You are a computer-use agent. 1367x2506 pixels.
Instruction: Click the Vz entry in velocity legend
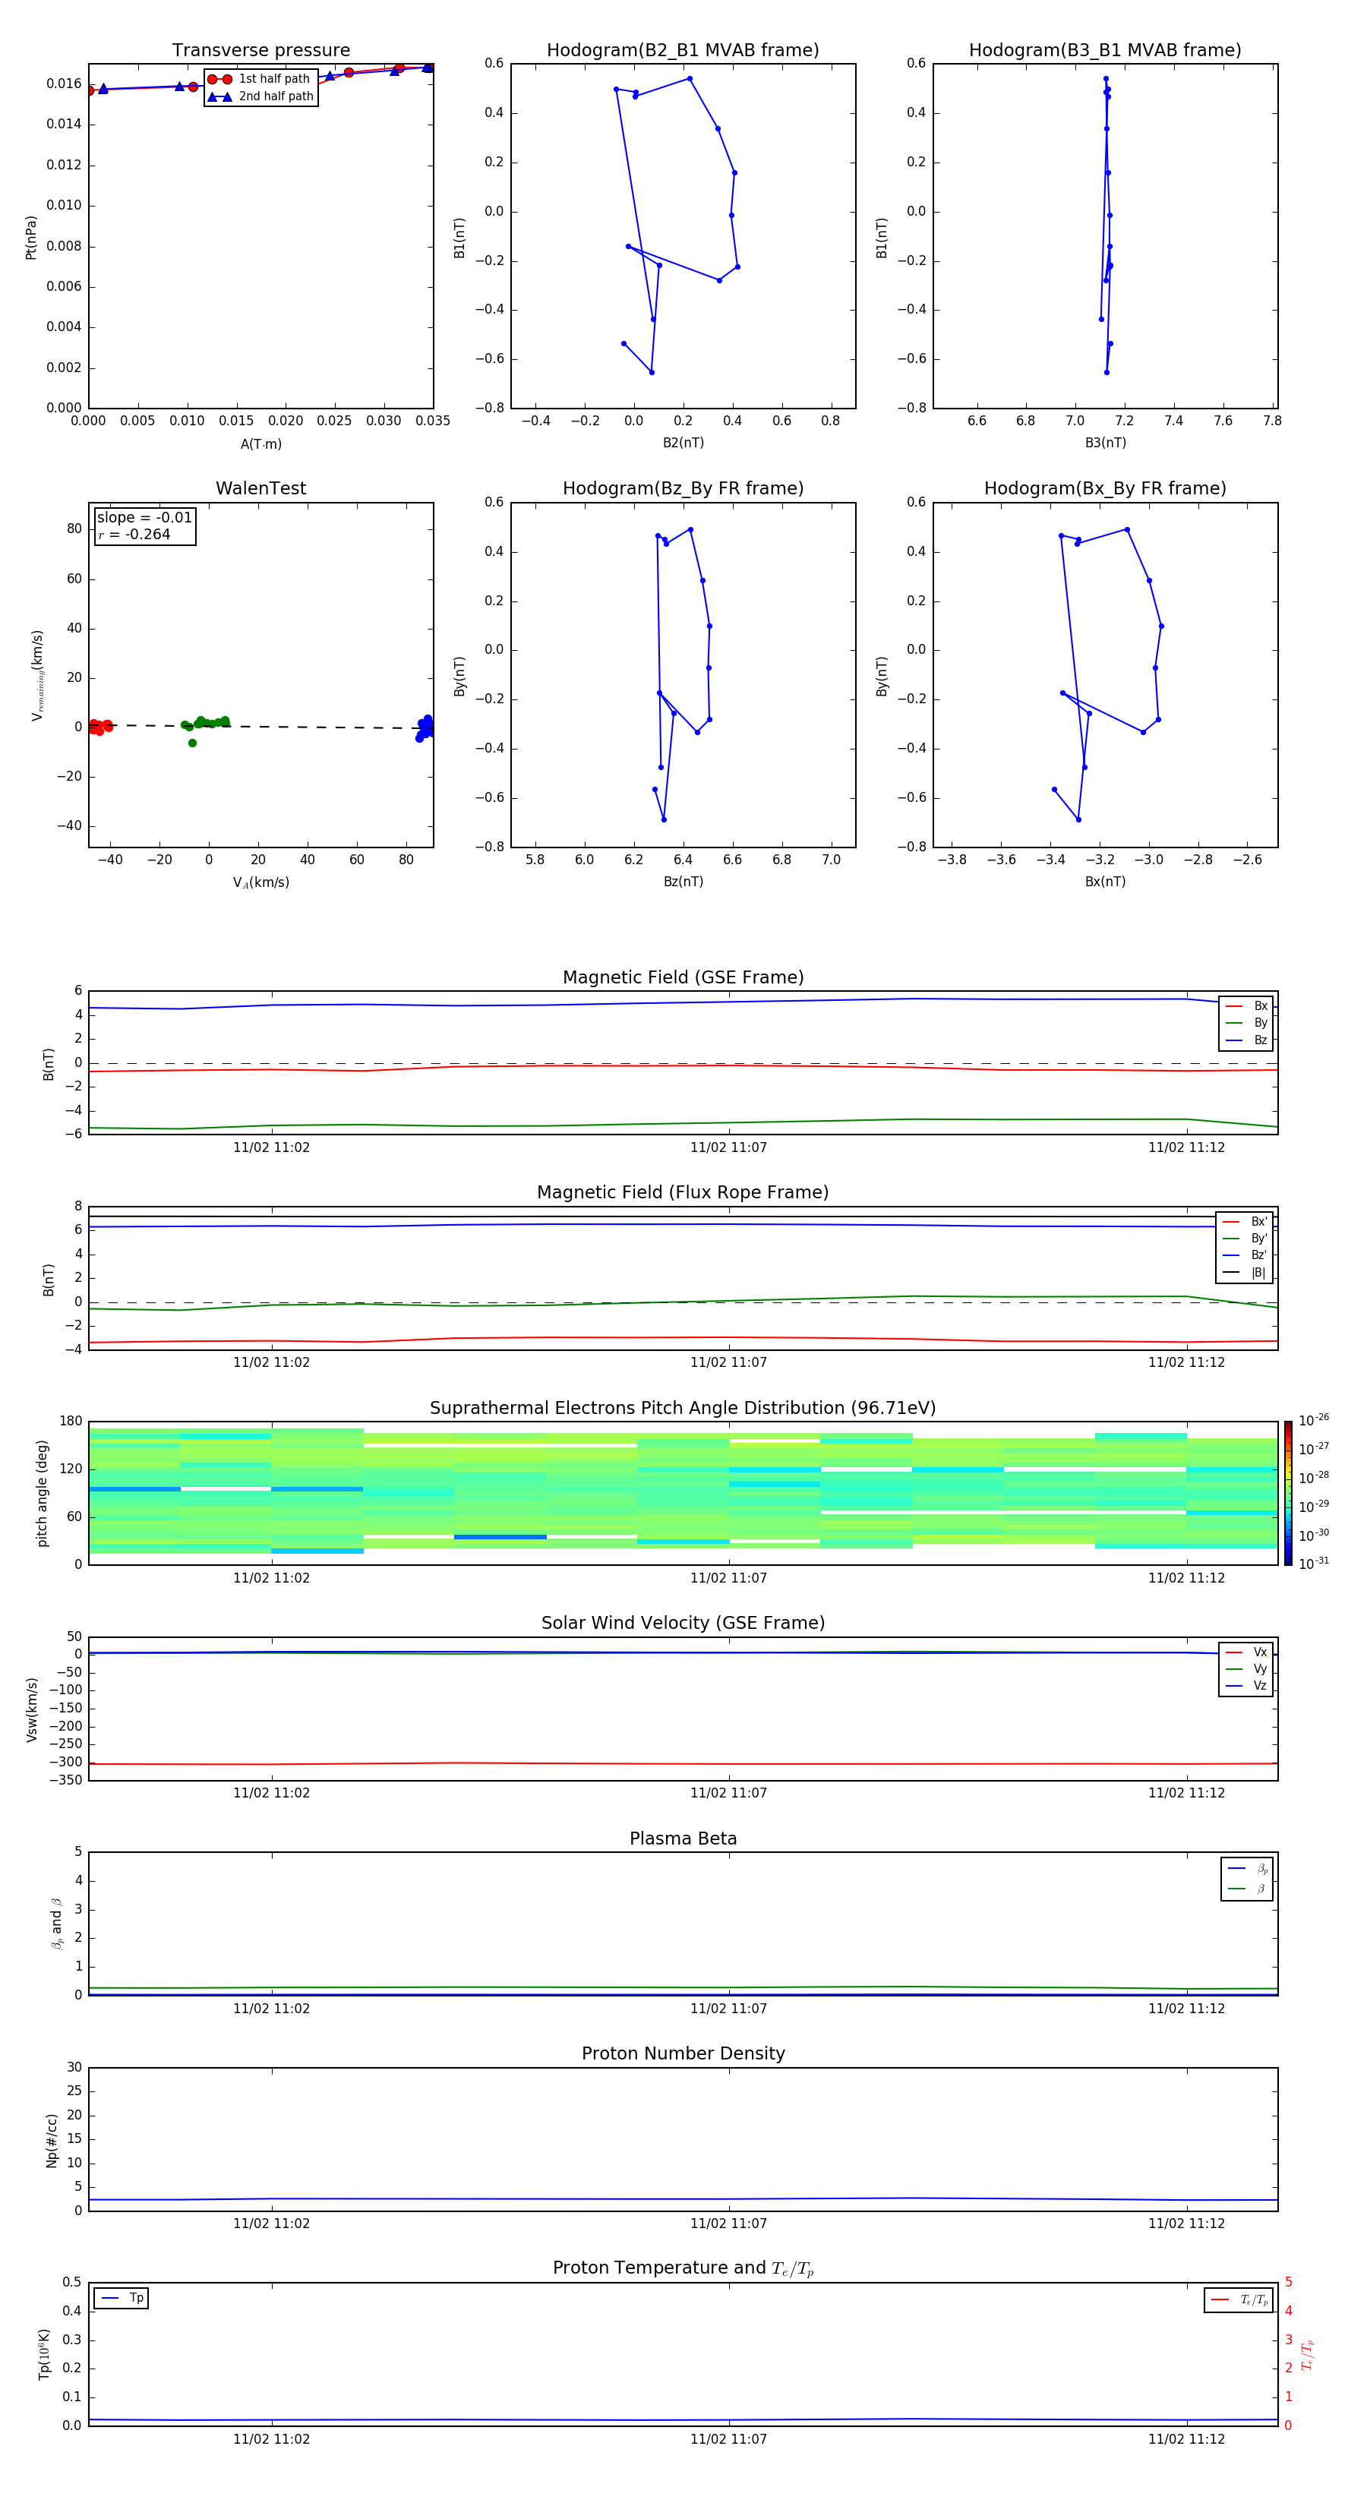point(1246,1685)
